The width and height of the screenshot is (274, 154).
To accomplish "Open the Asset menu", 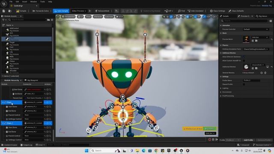I will click(x=25, y=2).
